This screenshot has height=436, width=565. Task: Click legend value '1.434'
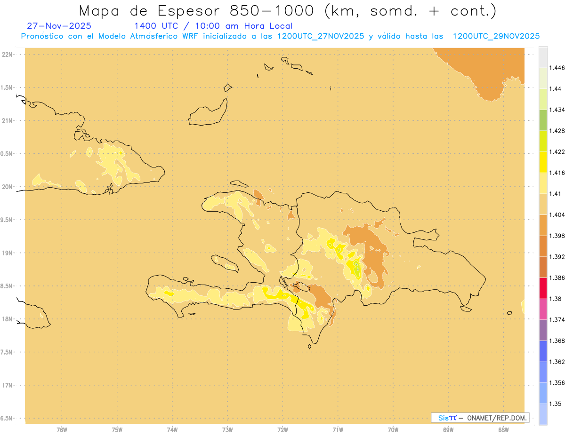pyautogui.click(x=557, y=110)
